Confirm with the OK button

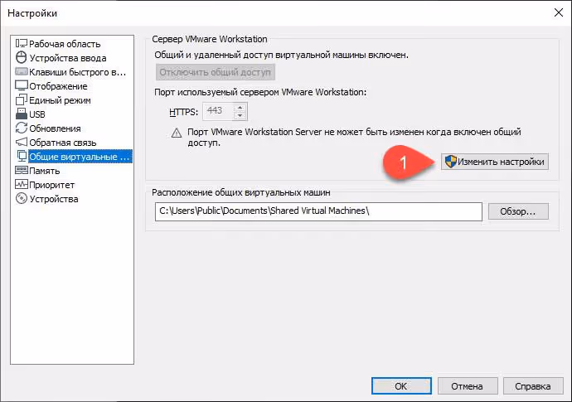401,386
